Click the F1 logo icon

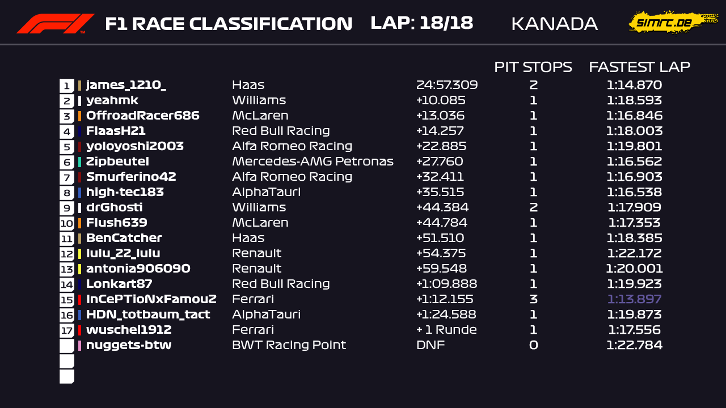(x=55, y=24)
